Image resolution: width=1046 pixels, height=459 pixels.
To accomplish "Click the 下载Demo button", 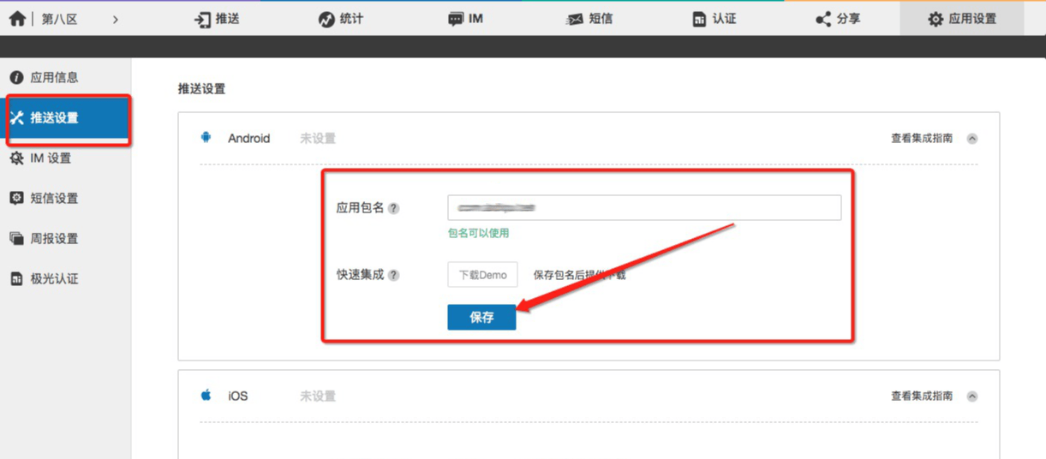I will click(482, 275).
